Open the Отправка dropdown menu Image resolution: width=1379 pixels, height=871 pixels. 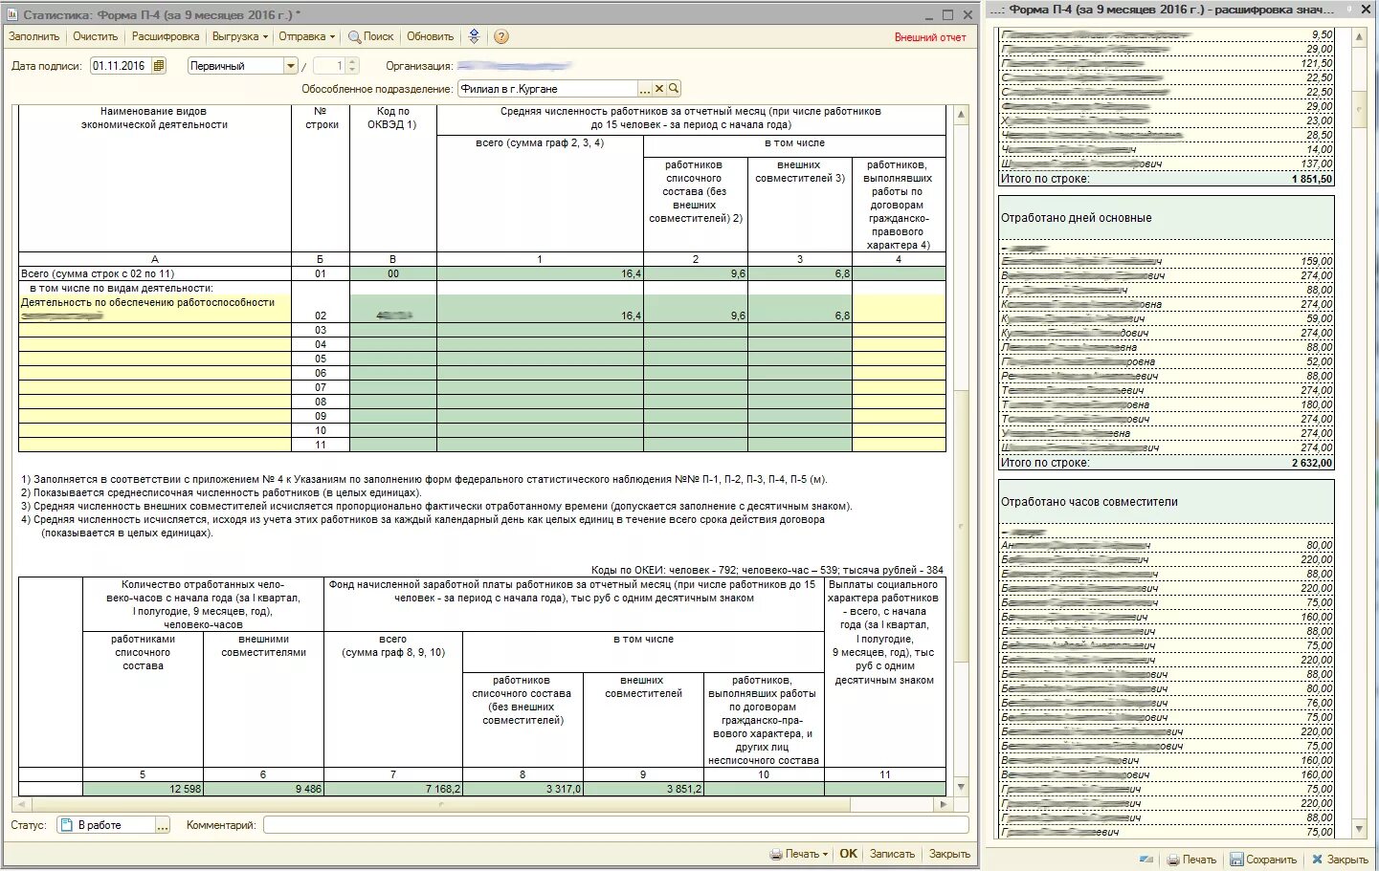[306, 36]
